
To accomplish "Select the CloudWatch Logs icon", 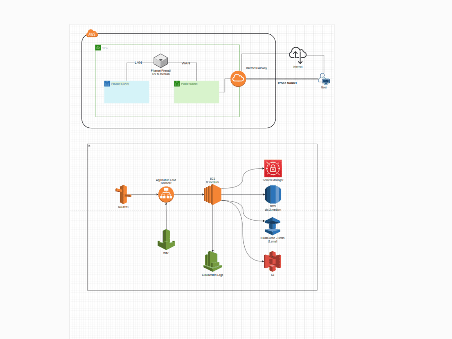I will [212, 261].
